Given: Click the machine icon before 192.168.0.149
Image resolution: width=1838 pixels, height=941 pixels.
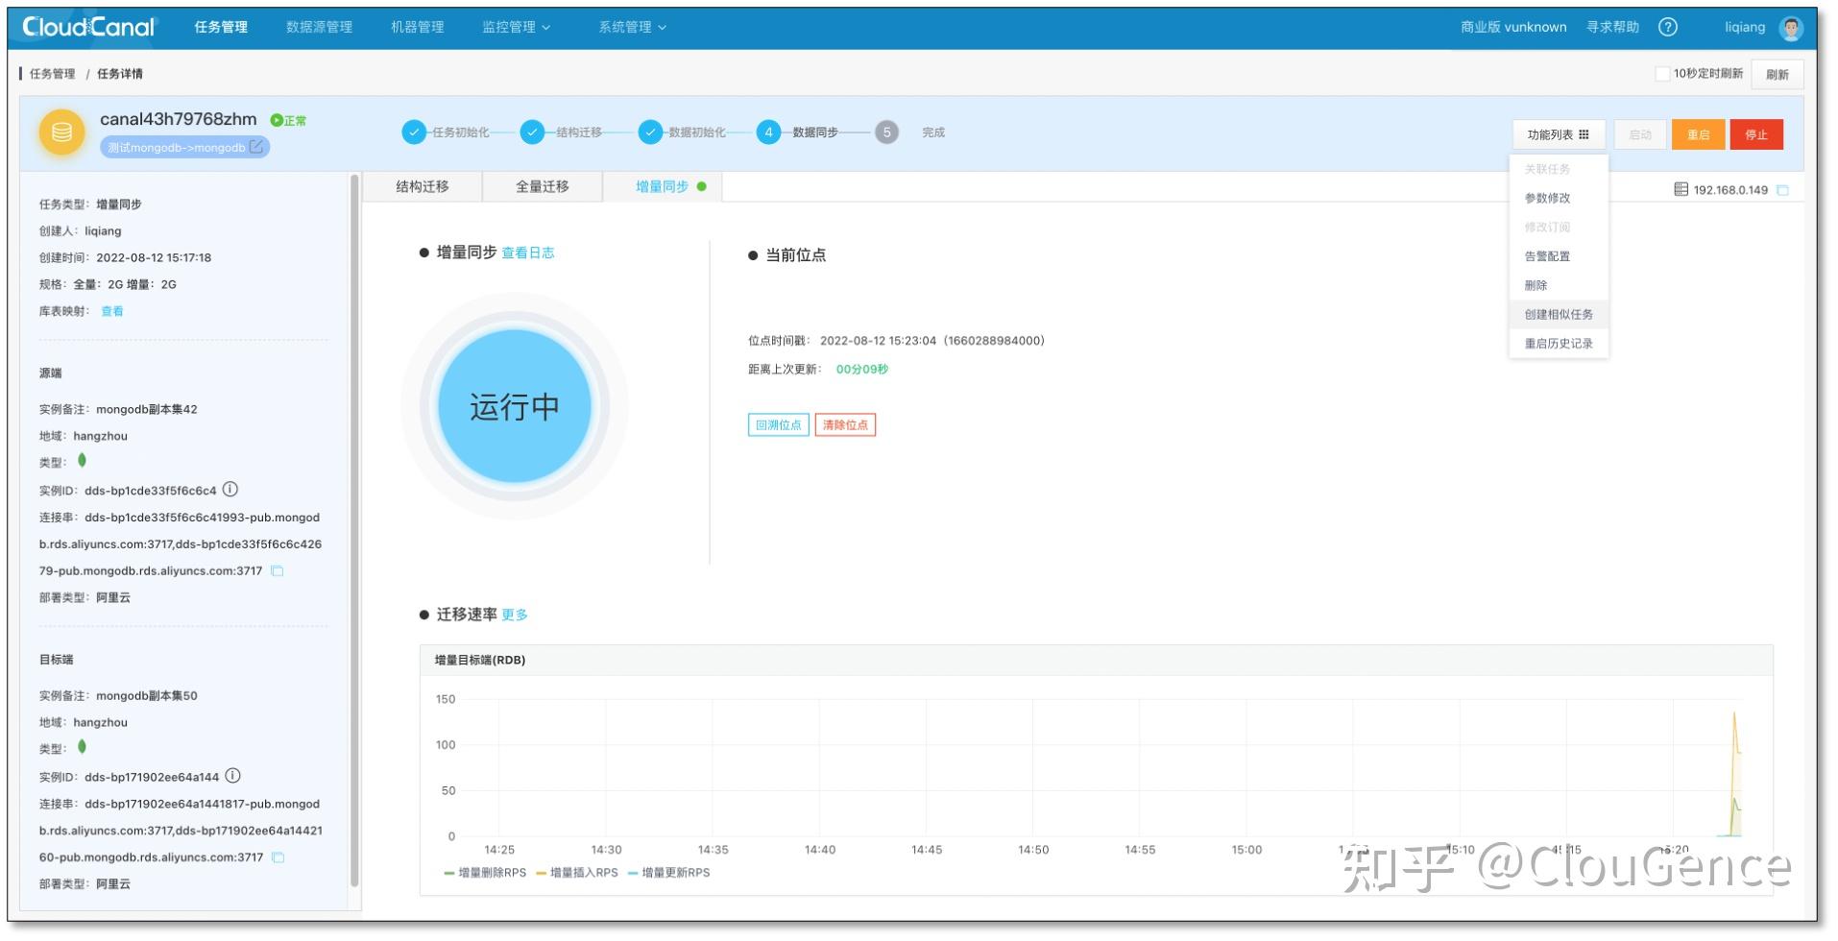Looking at the screenshot, I should [x=1682, y=190].
